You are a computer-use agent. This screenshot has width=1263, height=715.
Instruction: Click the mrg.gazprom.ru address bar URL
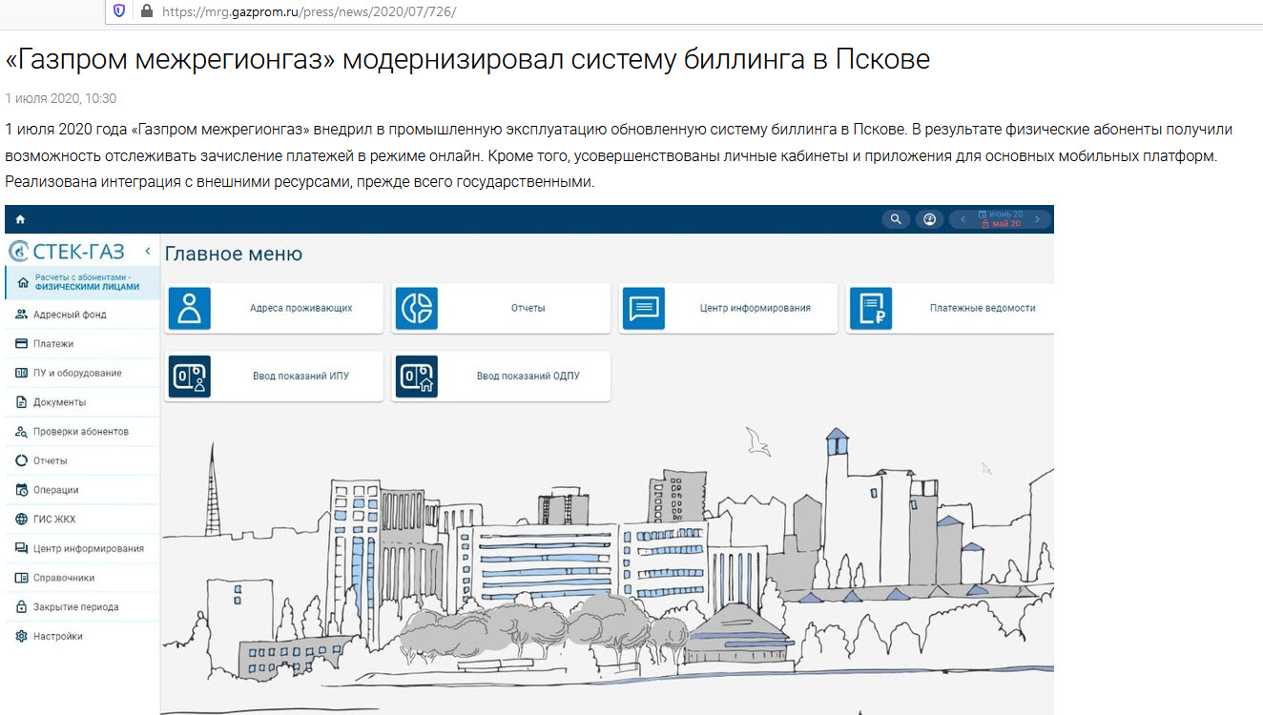click(309, 11)
